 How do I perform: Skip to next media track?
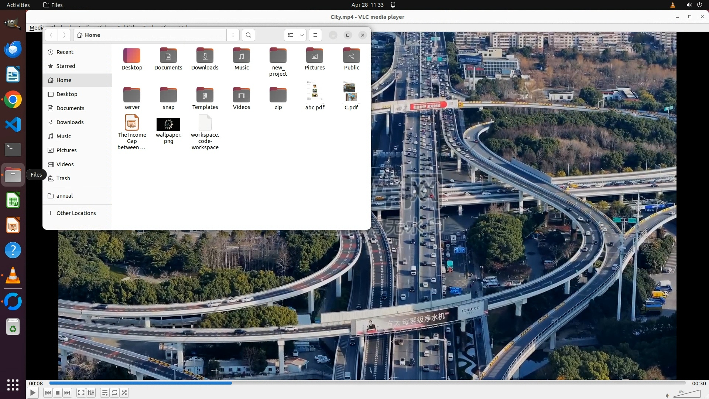67,393
